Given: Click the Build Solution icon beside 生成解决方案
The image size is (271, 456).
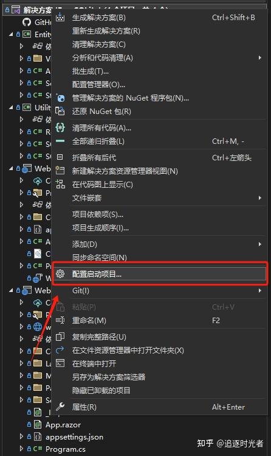Looking at the screenshot, I should (60, 17).
